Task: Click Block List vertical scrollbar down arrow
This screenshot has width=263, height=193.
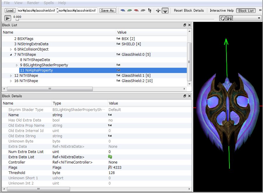Action: point(189,84)
